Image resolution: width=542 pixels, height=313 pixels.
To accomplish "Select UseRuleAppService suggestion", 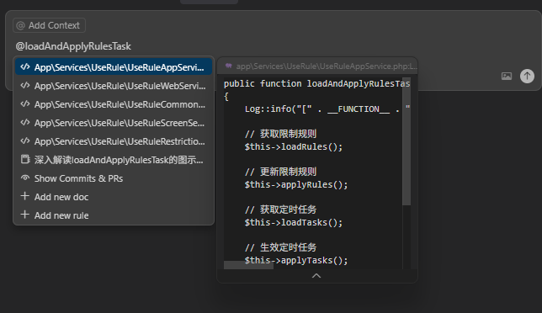I will 114,67.
